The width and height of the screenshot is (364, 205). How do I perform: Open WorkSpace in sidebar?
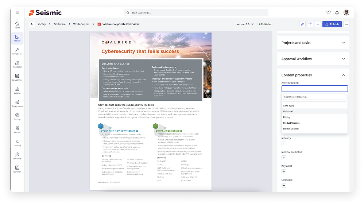tap(17, 64)
